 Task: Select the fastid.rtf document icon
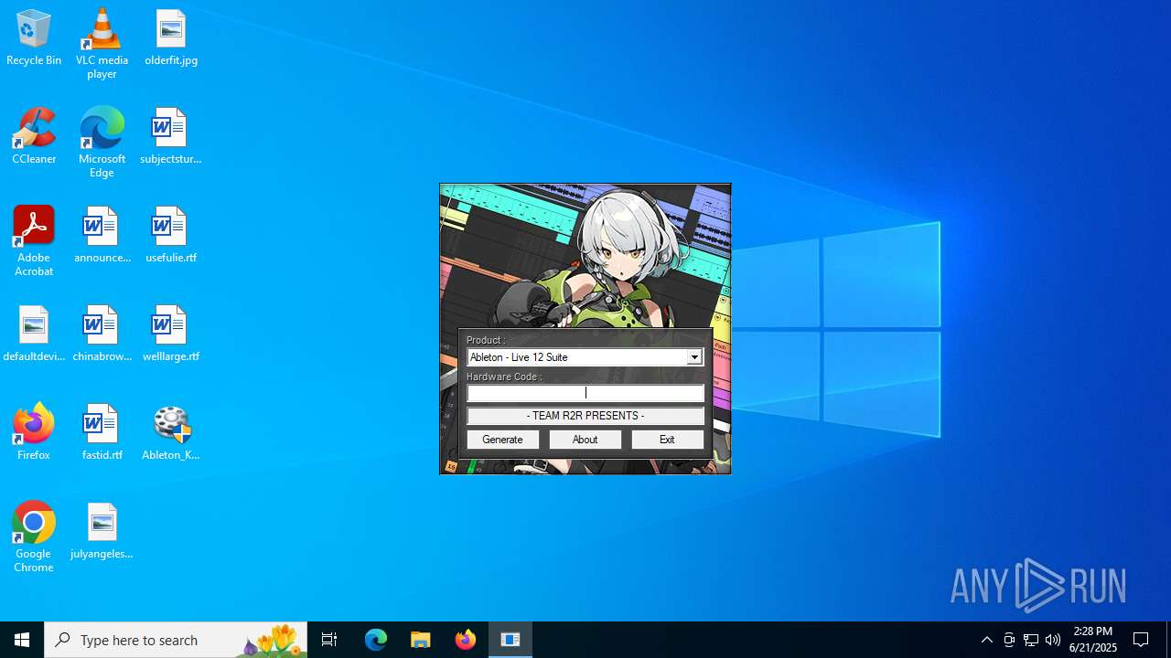coord(102,433)
